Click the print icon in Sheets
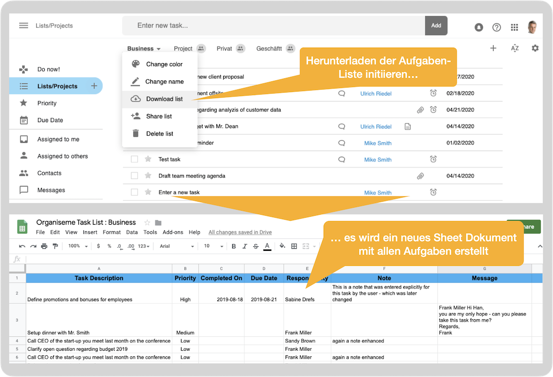Image resolution: width=553 pixels, height=377 pixels. (44, 246)
